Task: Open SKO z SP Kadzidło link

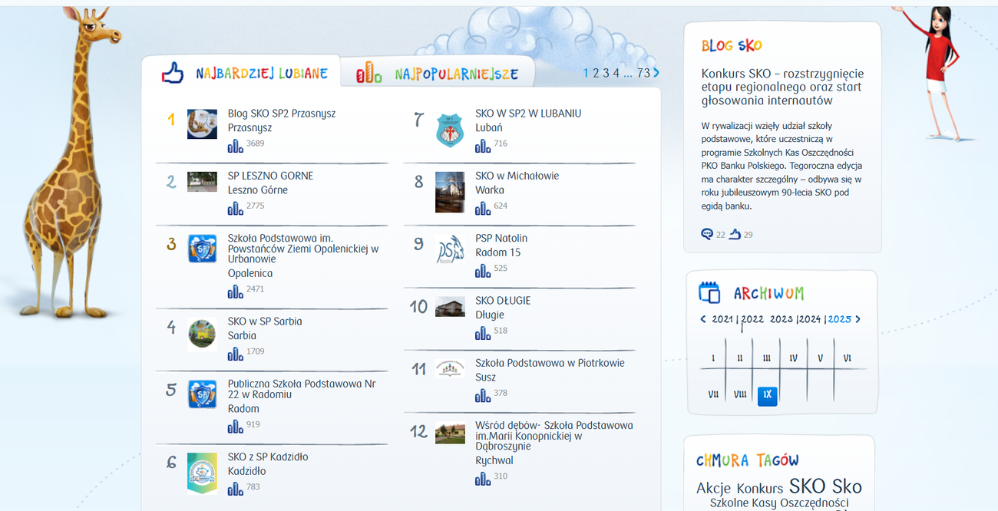Action: [268, 457]
